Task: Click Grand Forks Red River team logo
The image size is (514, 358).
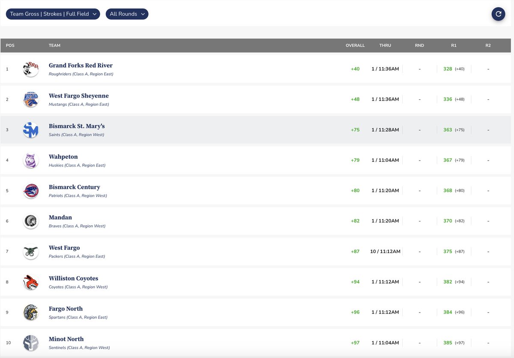Action: pyautogui.click(x=31, y=69)
